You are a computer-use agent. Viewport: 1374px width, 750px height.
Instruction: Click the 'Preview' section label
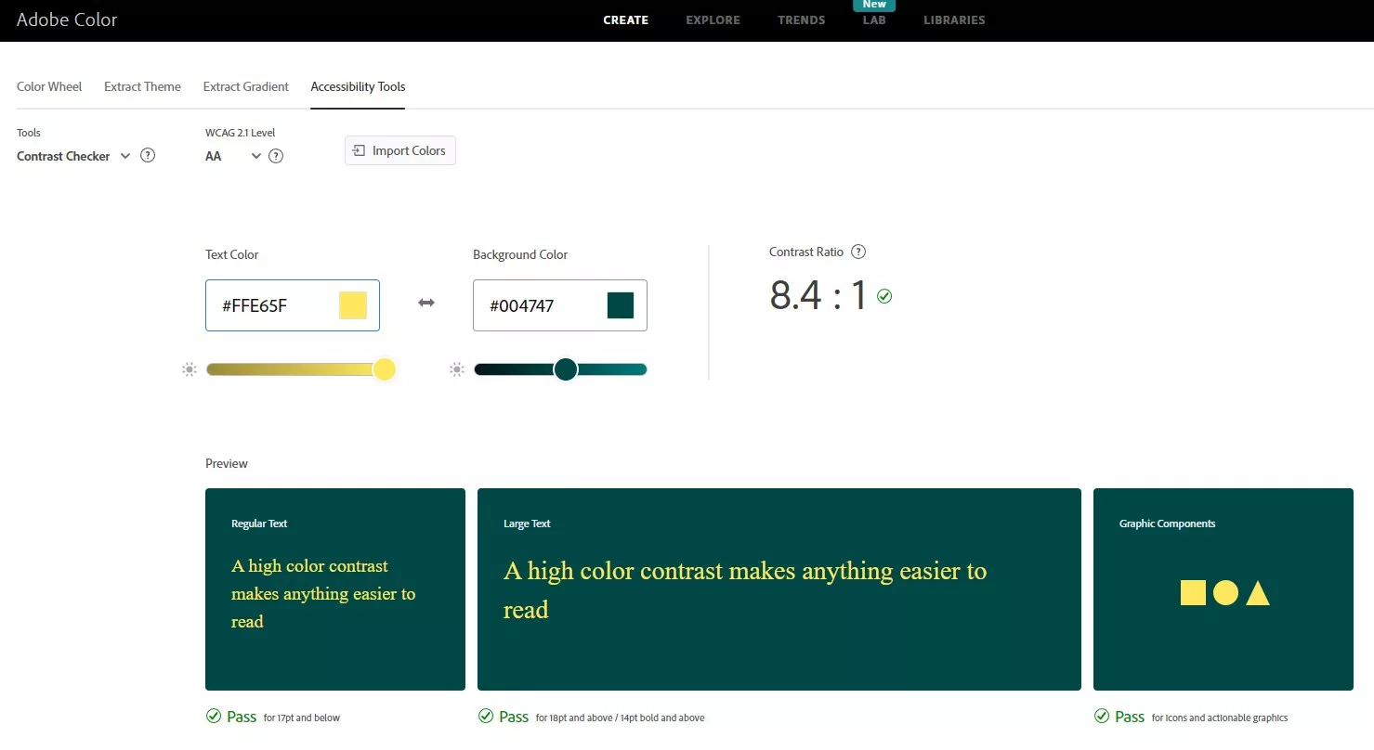[227, 463]
